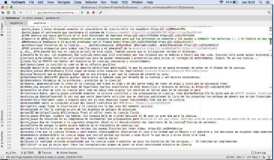This screenshot has width=274, height=160.
Task: Click the open folder toolbar icon
Action: click(x=3, y=13)
